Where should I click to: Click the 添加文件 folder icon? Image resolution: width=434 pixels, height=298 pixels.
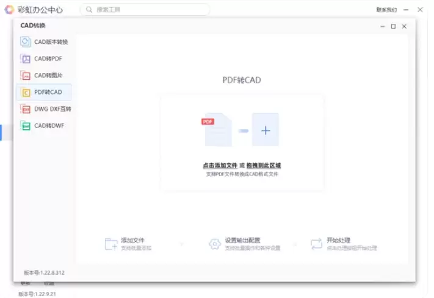coord(111,244)
